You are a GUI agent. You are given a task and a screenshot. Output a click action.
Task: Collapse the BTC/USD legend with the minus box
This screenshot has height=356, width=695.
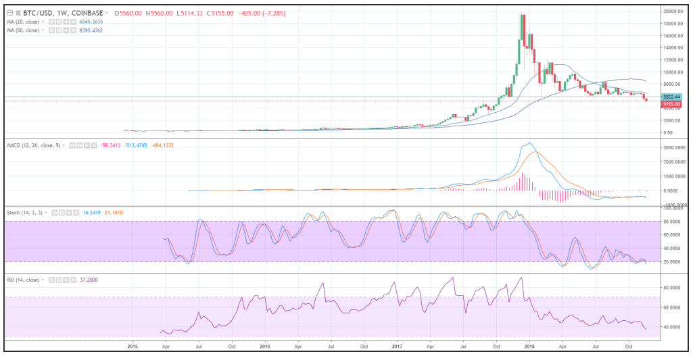(9, 13)
